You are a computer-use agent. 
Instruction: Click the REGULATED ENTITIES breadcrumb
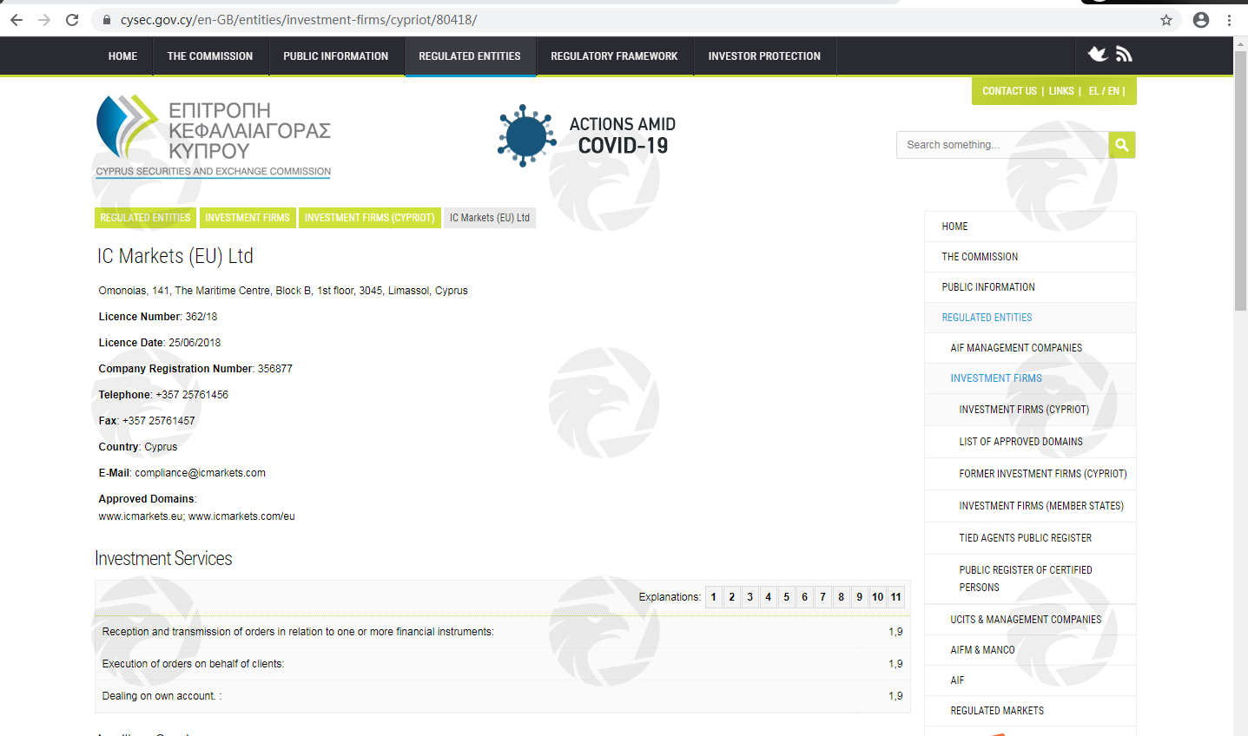(x=145, y=218)
